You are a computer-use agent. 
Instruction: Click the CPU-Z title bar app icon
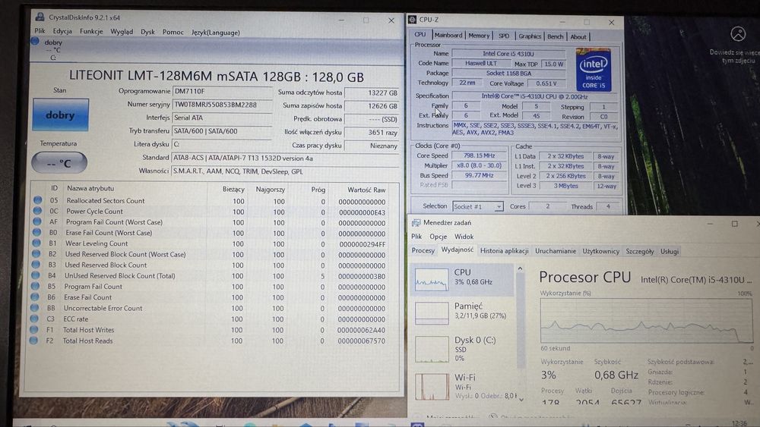click(413, 20)
